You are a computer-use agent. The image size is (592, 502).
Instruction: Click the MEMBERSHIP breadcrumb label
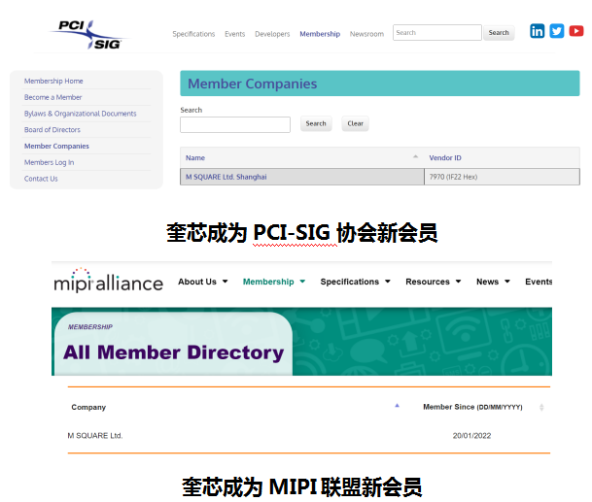click(x=90, y=327)
